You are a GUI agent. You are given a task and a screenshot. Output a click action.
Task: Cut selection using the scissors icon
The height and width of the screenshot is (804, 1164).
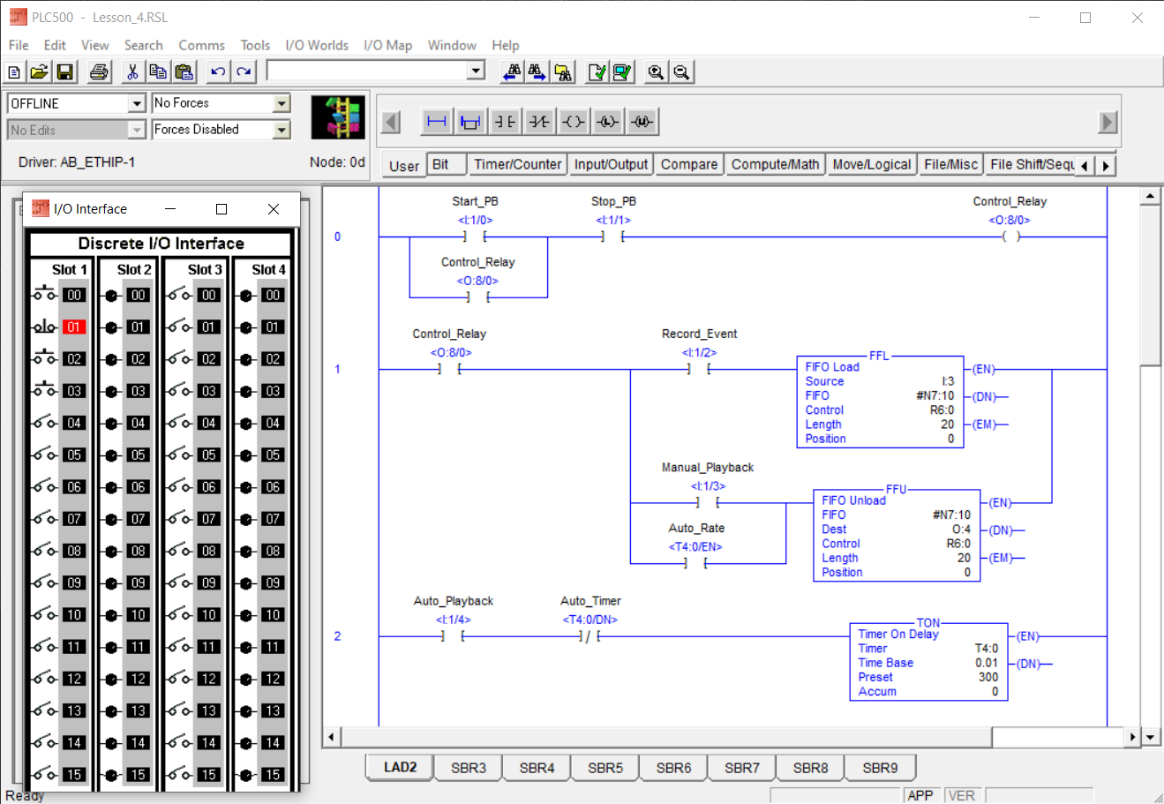(x=132, y=72)
